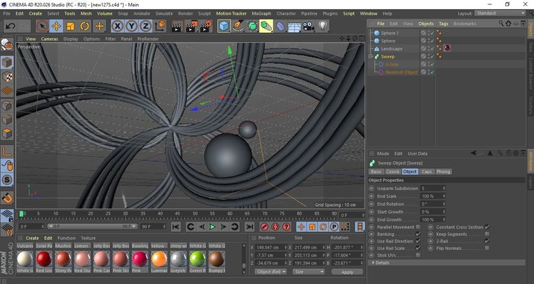Open the Character menu

click(286, 14)
